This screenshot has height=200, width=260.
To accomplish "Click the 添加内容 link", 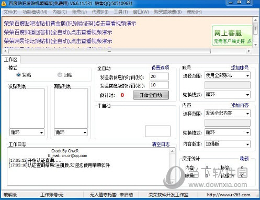I will coord(240,105).
